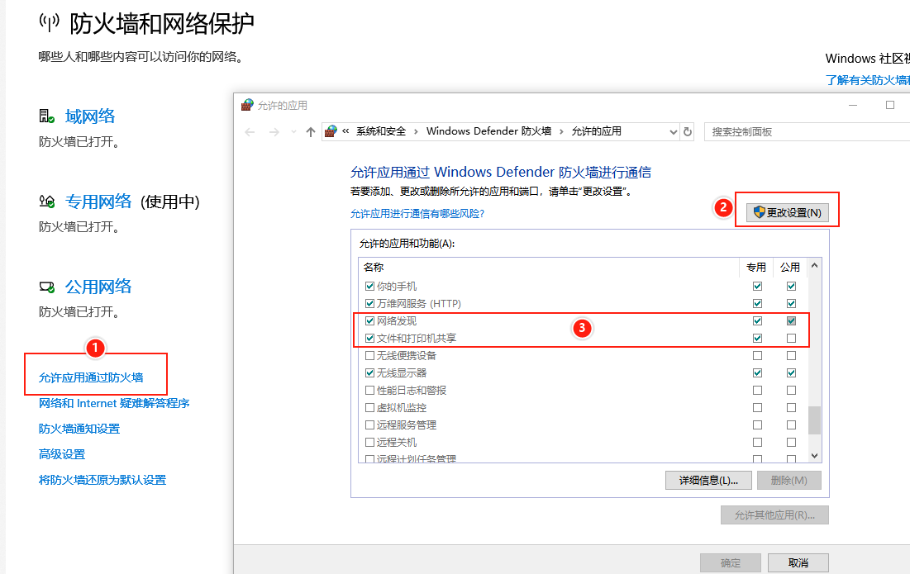Click the domain network building icon

click(x=46, y=116)
